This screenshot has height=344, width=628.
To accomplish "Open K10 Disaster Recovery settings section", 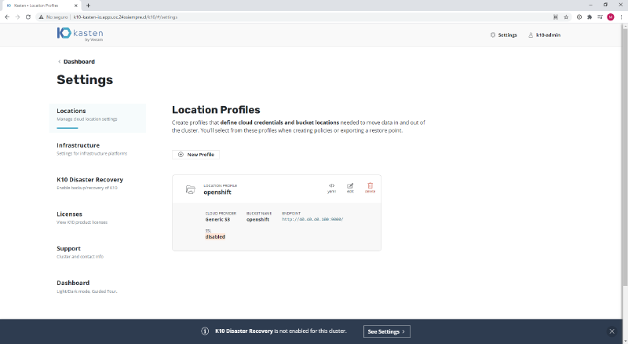I will 89,183.
